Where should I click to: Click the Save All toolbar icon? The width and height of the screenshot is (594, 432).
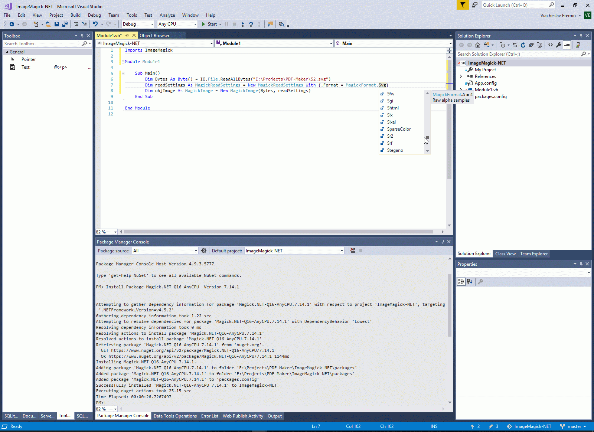tap(65, 24)
